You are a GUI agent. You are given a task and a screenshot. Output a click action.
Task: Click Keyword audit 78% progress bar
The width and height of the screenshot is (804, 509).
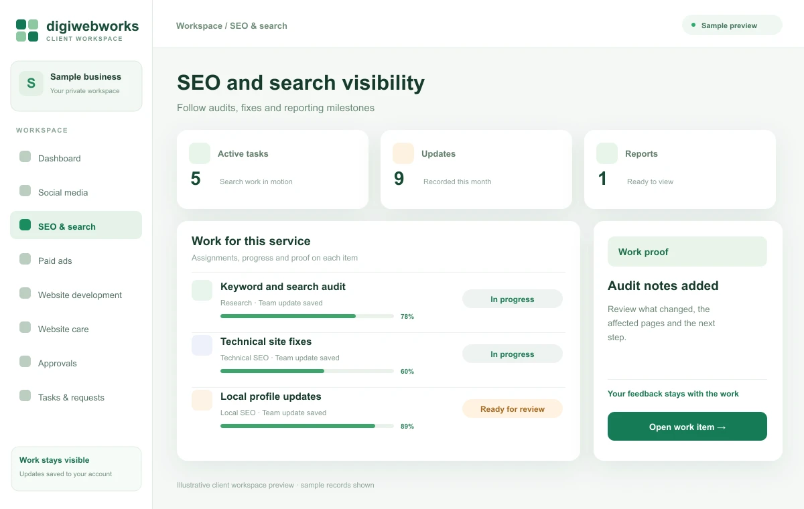coord(307,316)
